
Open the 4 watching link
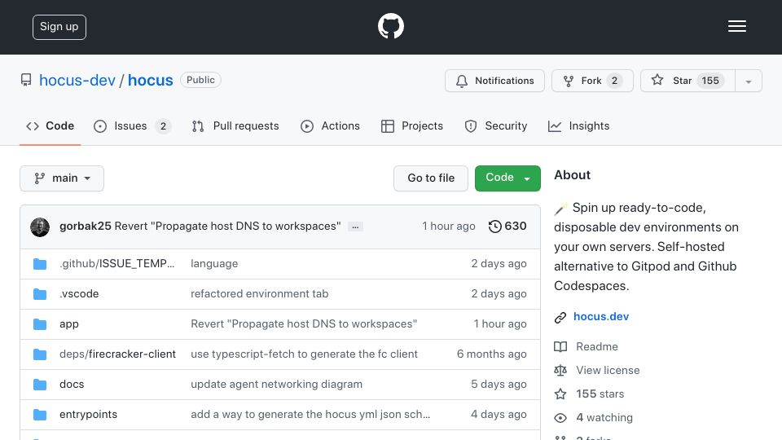(604, 417)
